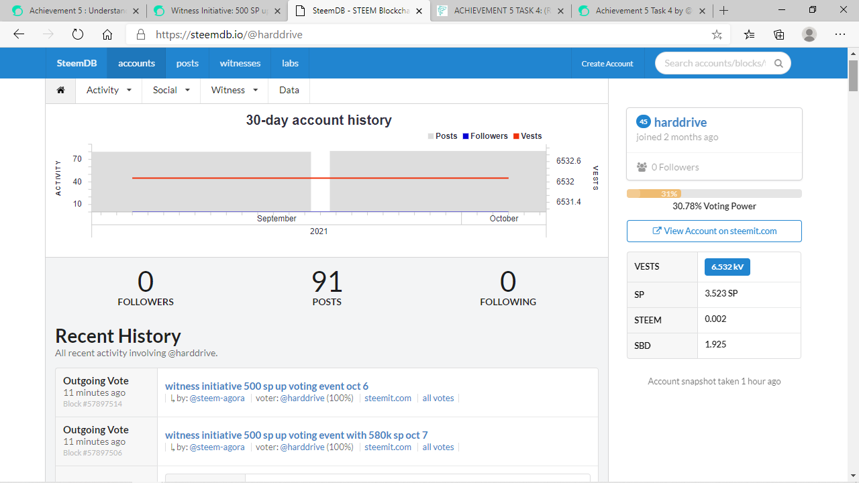Add this page to favorites star
The image size is (859, 483).
coord(717,35)
